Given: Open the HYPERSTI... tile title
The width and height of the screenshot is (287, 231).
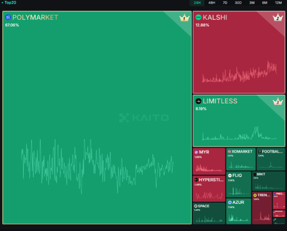Looking at the screenshot, I should tap(211, 180).
